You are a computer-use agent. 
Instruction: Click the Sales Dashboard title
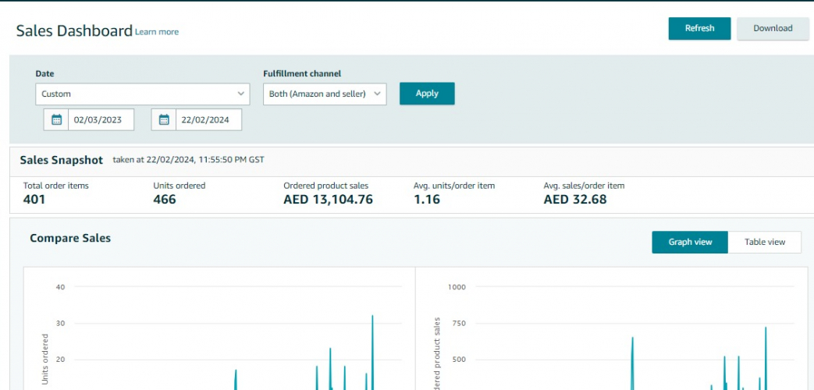click(74, 31)
